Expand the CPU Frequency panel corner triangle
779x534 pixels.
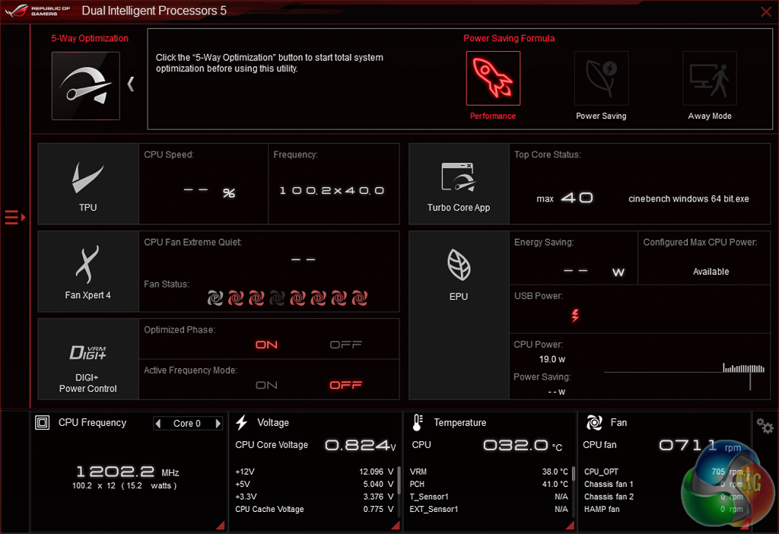220,525
